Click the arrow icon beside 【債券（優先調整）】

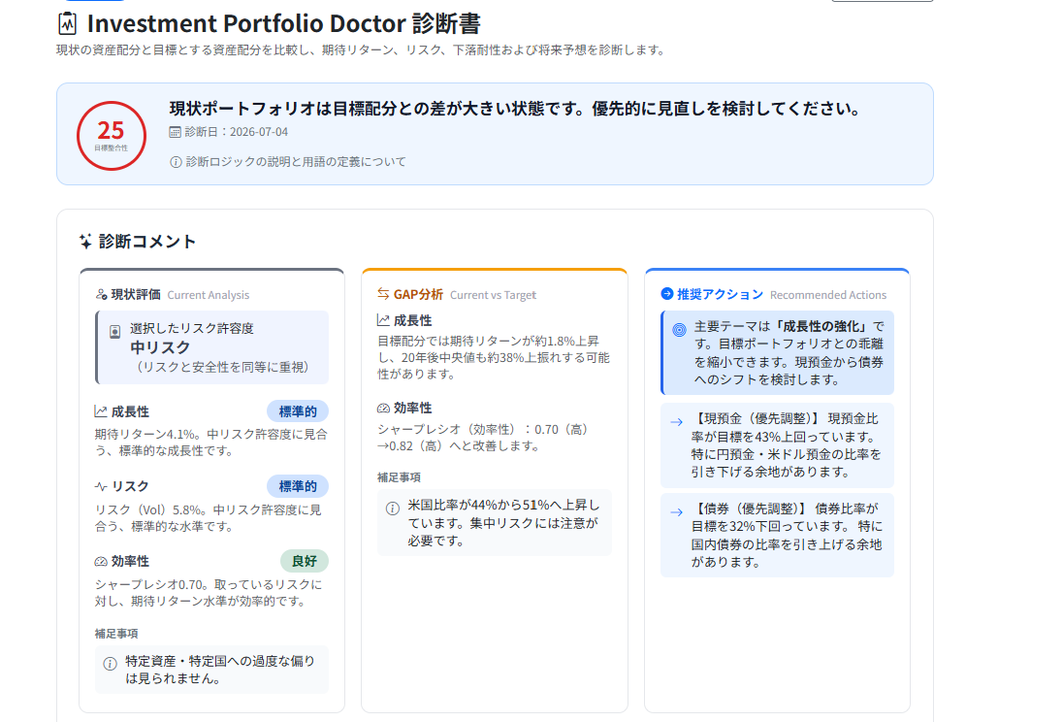(x=676, y=512)
